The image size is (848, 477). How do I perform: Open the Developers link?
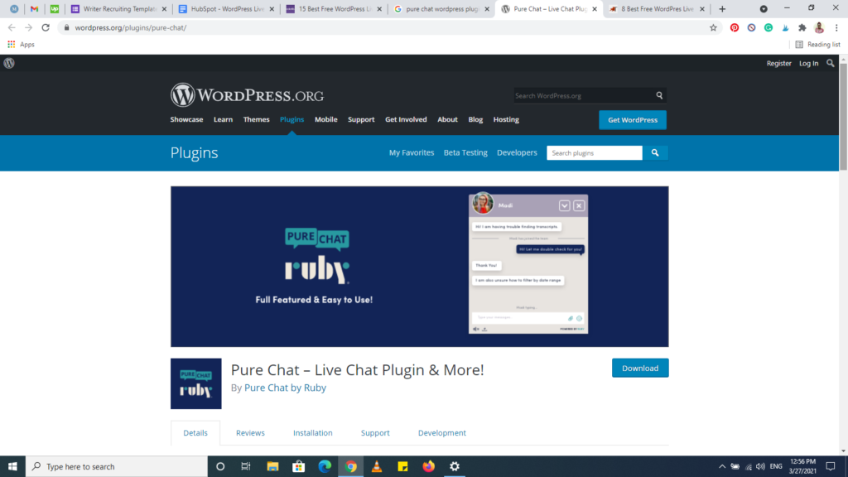click(x=517, y=152)
